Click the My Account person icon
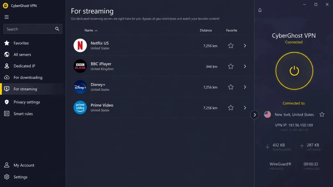This screenshot has height=187, width=333. [7, 165]
